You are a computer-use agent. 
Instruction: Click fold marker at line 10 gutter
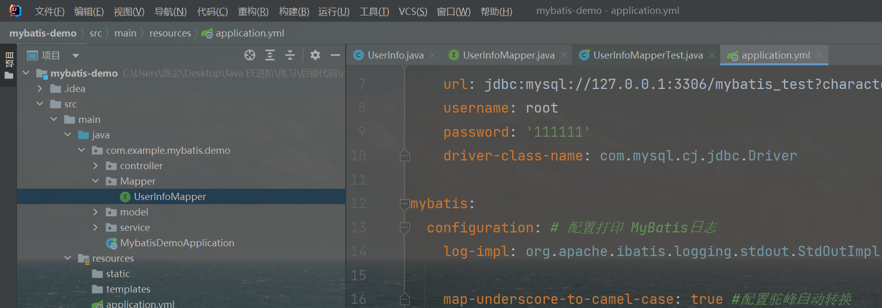(x=405, y=155)
